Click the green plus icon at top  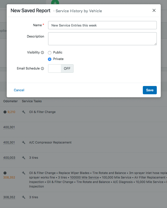[55, 2]
